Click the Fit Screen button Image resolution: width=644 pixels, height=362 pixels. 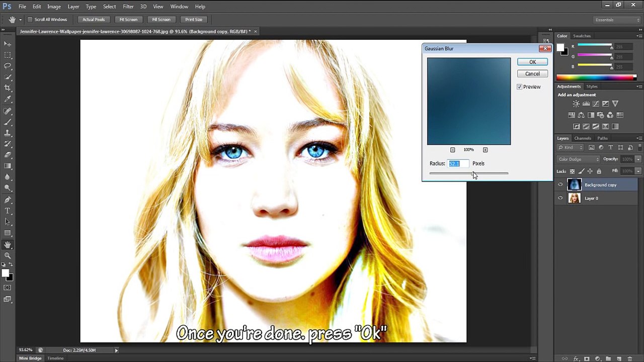click(x=128, y=20)
